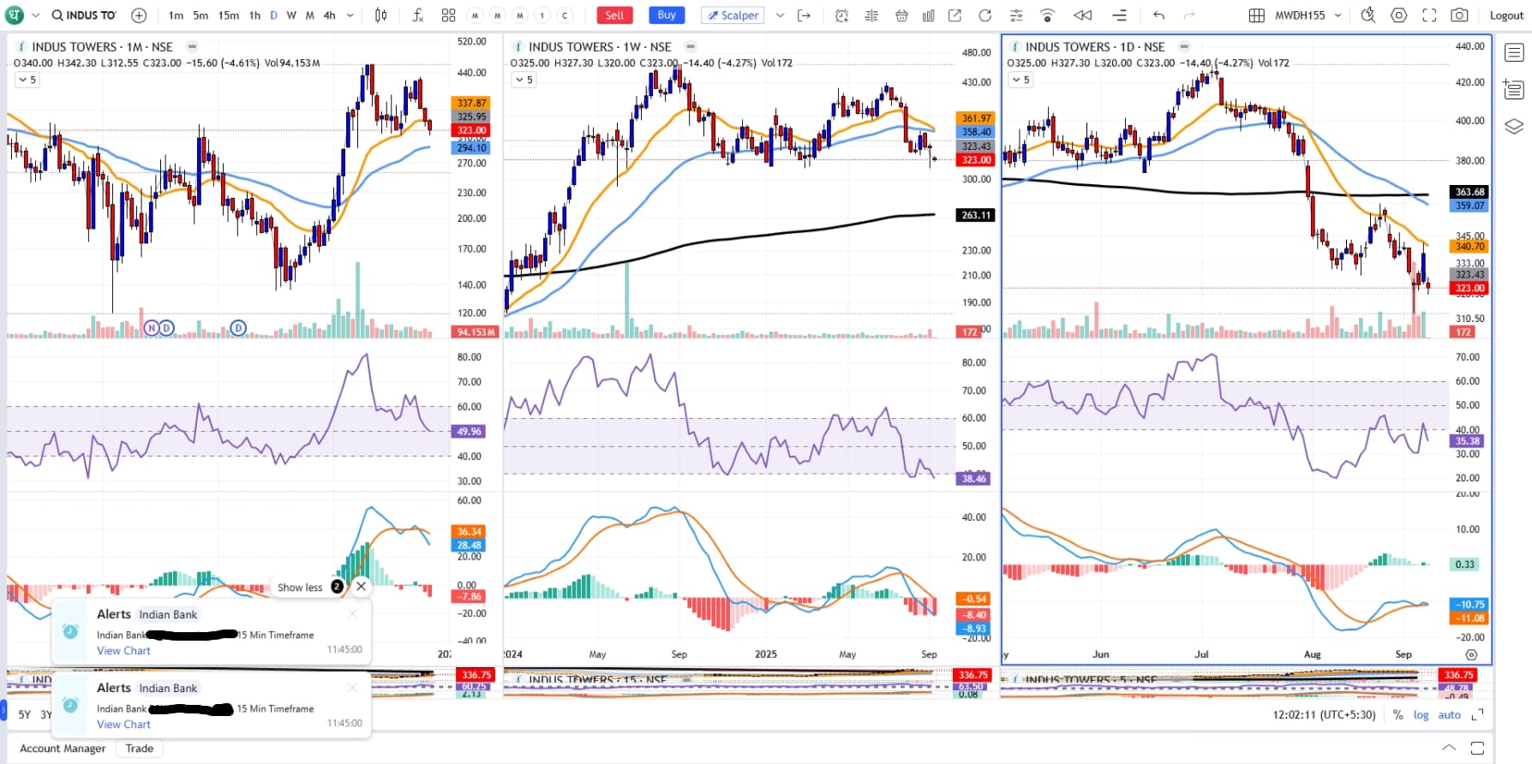Start bar replay with rewind icon
Viewport: 1532px width, 764px height.
click(1083, 15)
